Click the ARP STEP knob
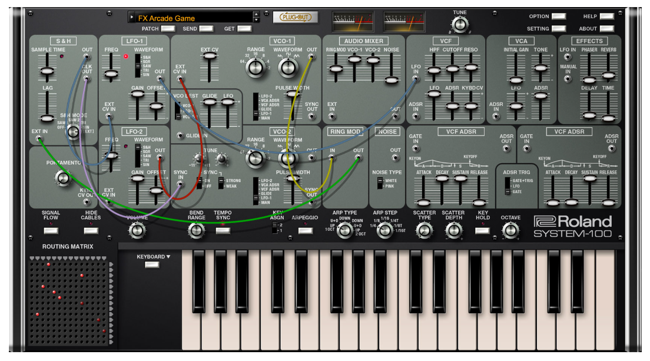 click(385, 230)
